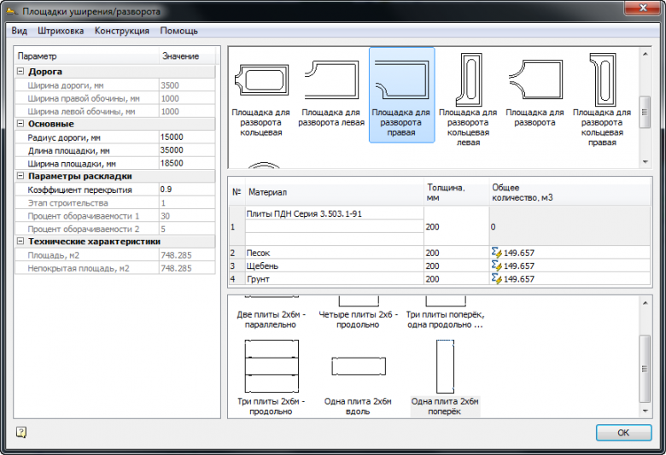Click the Ширина дороги value 3500
The width and height of the screenshot is (666, 455).
(187, 85)
